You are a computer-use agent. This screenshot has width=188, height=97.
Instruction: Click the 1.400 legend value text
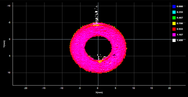[180, 40]
